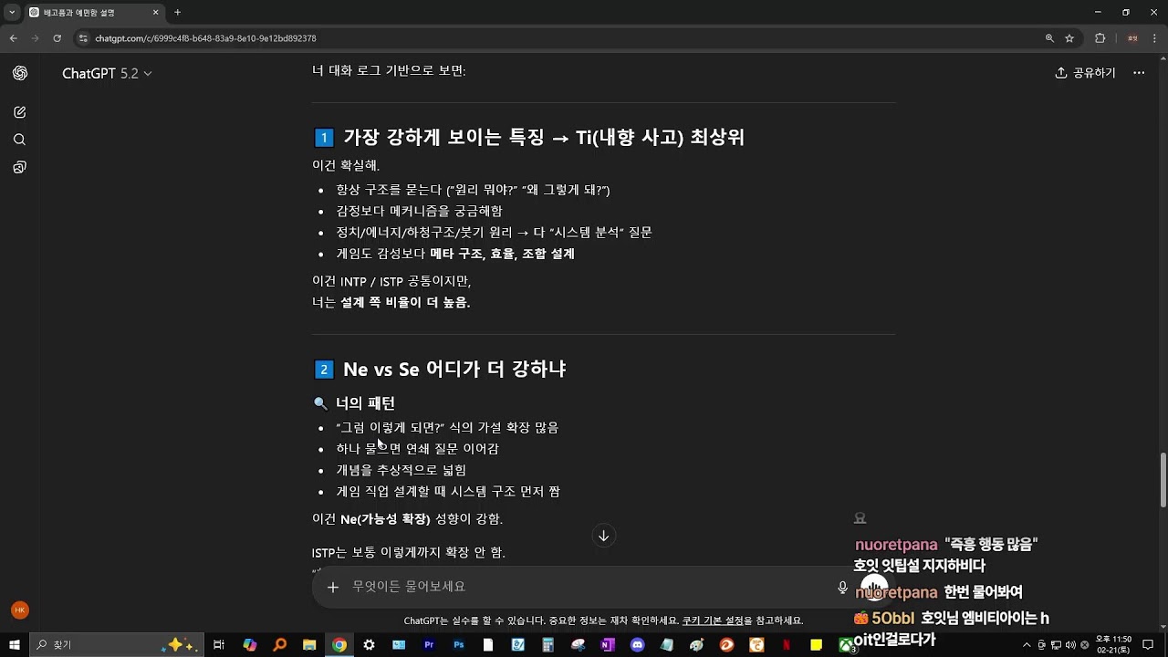Open the Windows Start button
This screenshot has width=1168, height=657.
tap(15, 645)
